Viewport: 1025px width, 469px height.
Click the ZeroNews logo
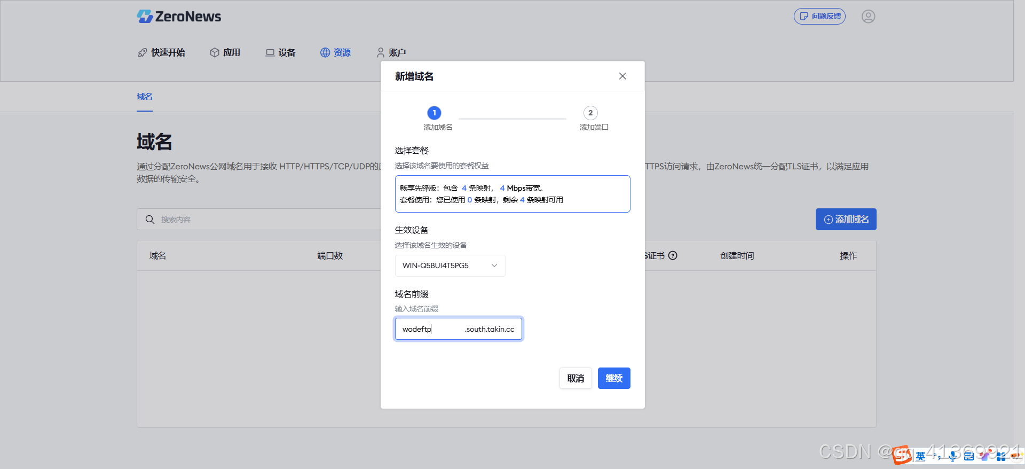(x=179, y=17)
